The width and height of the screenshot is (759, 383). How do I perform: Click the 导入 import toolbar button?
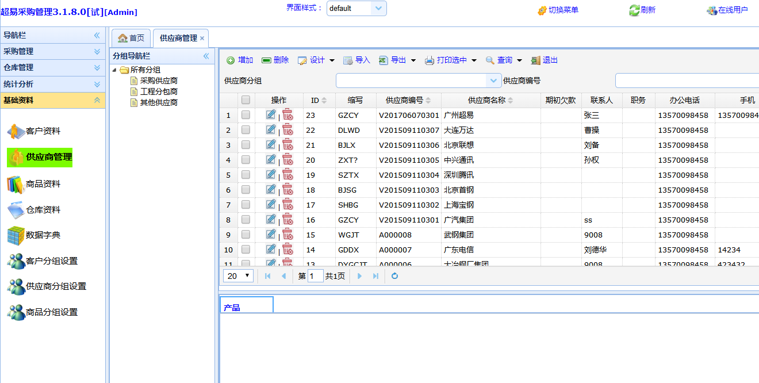click(x=356, y=60)
